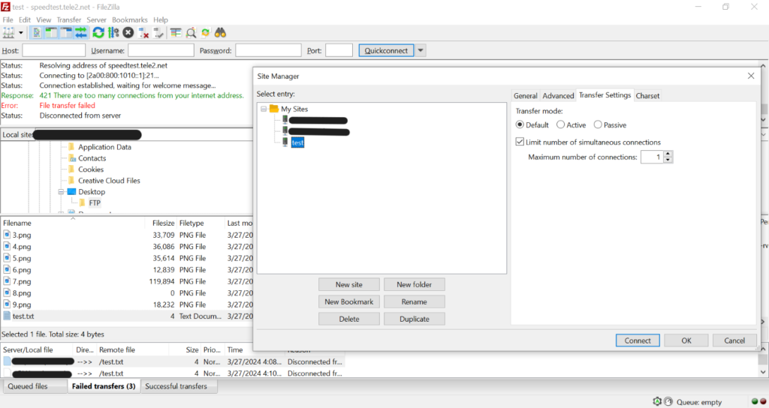This screenshot has height=408, width=769.
Task: Uncheck Limit number of simultaneous connections
Action: coord(520,142)
